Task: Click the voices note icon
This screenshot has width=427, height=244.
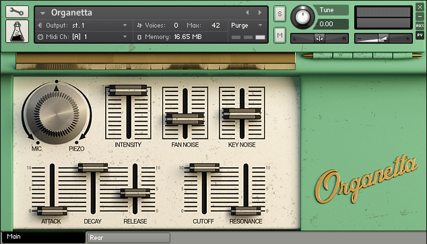Action: 139,26
